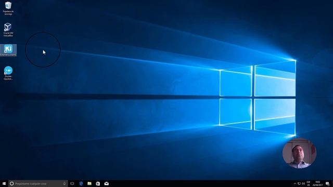Select the Oracle VM VirtualBox shortcut
This screenshot has width=333, height=187.
point(8,30)
